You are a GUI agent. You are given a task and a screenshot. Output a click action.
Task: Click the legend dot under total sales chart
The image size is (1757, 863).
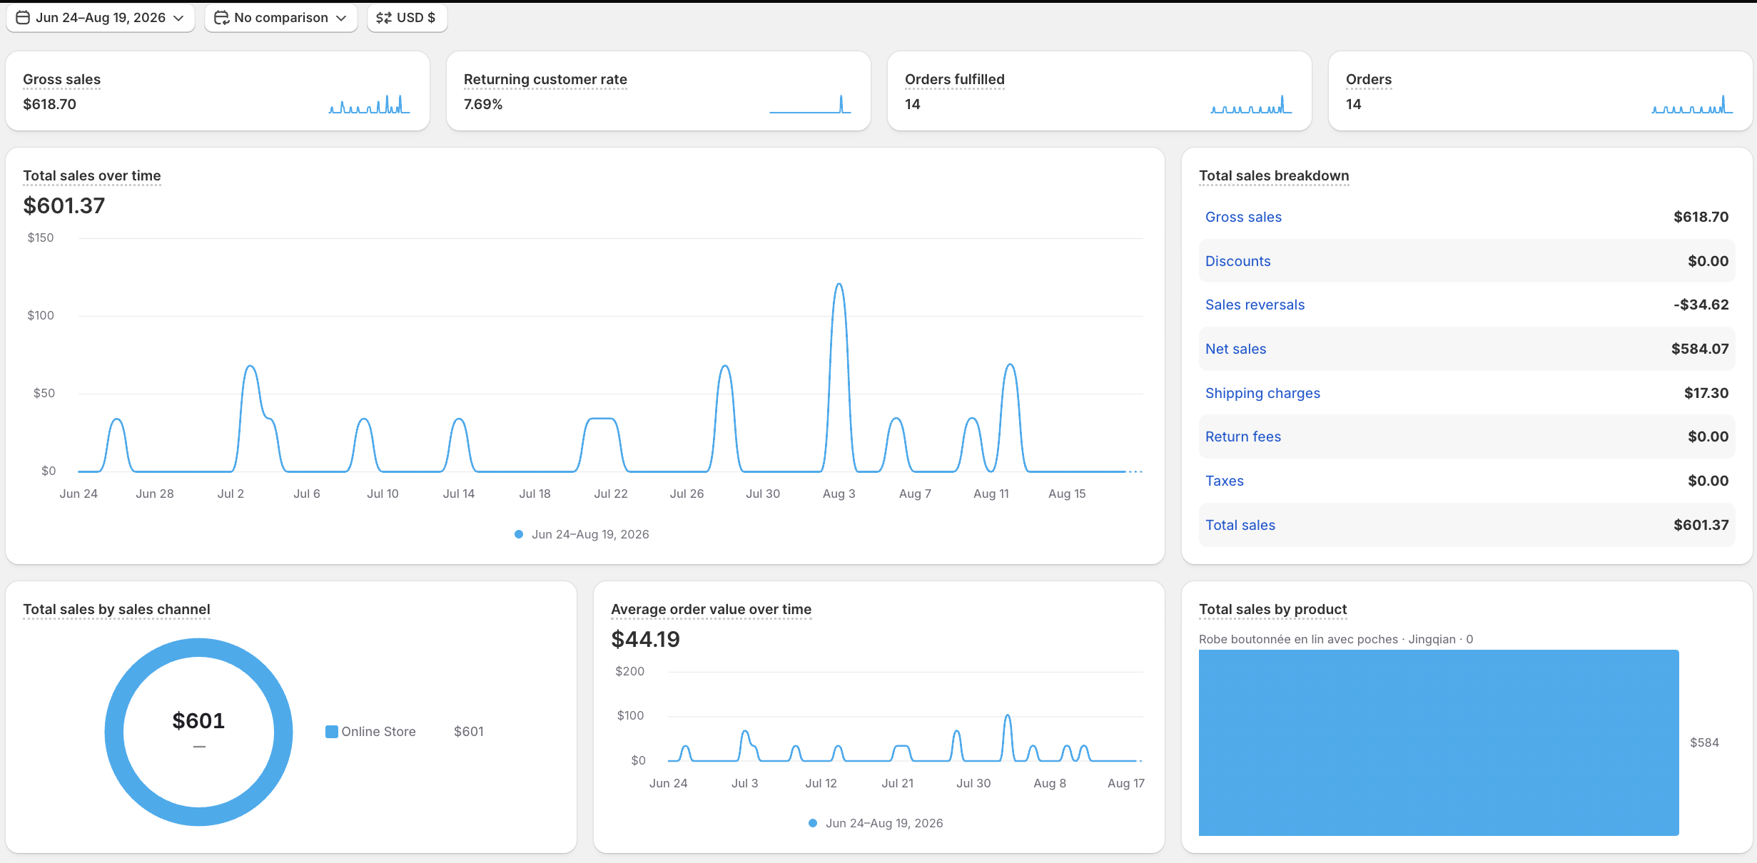click(519, 534)
